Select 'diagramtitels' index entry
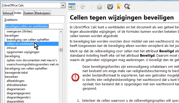 tap(15, 101)
